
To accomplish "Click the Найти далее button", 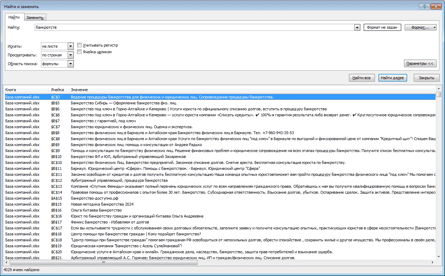I will [392, 78].
